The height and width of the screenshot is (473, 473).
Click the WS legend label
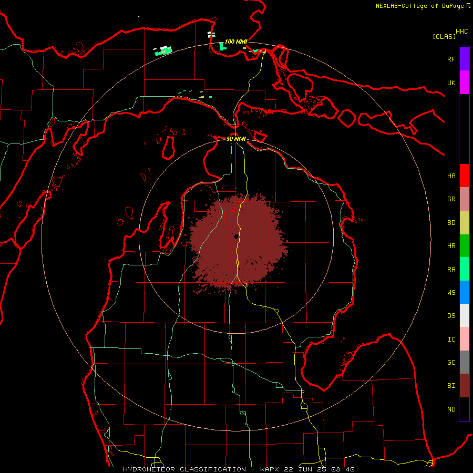[x=451, y=293]
